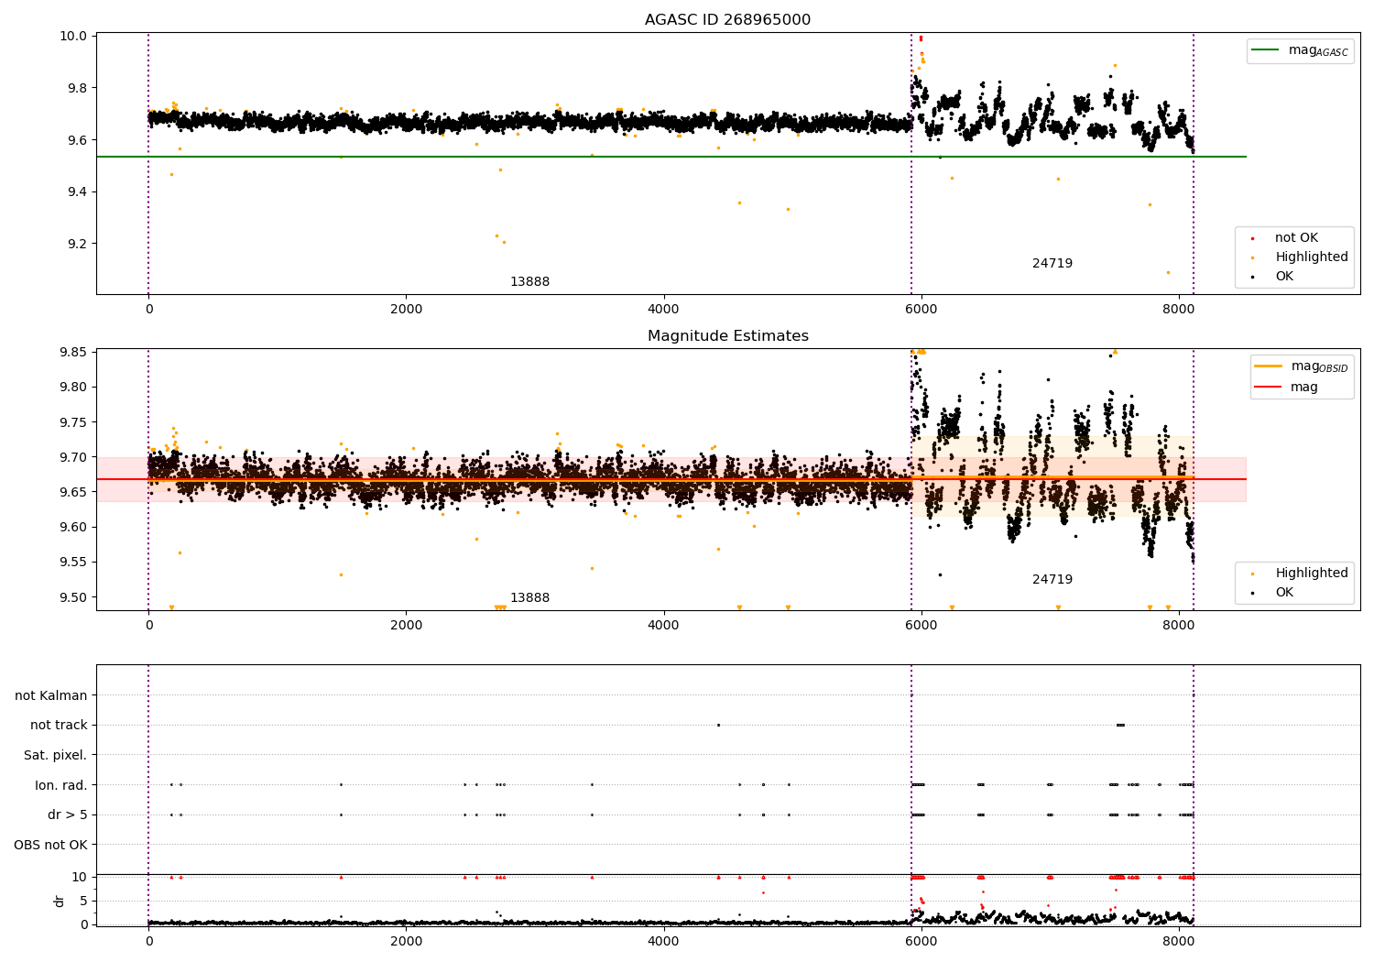Click the '5' tick on the dr axis
Image resolution: width=1374 pixels, height=962 pixels.
click(84, 901)
